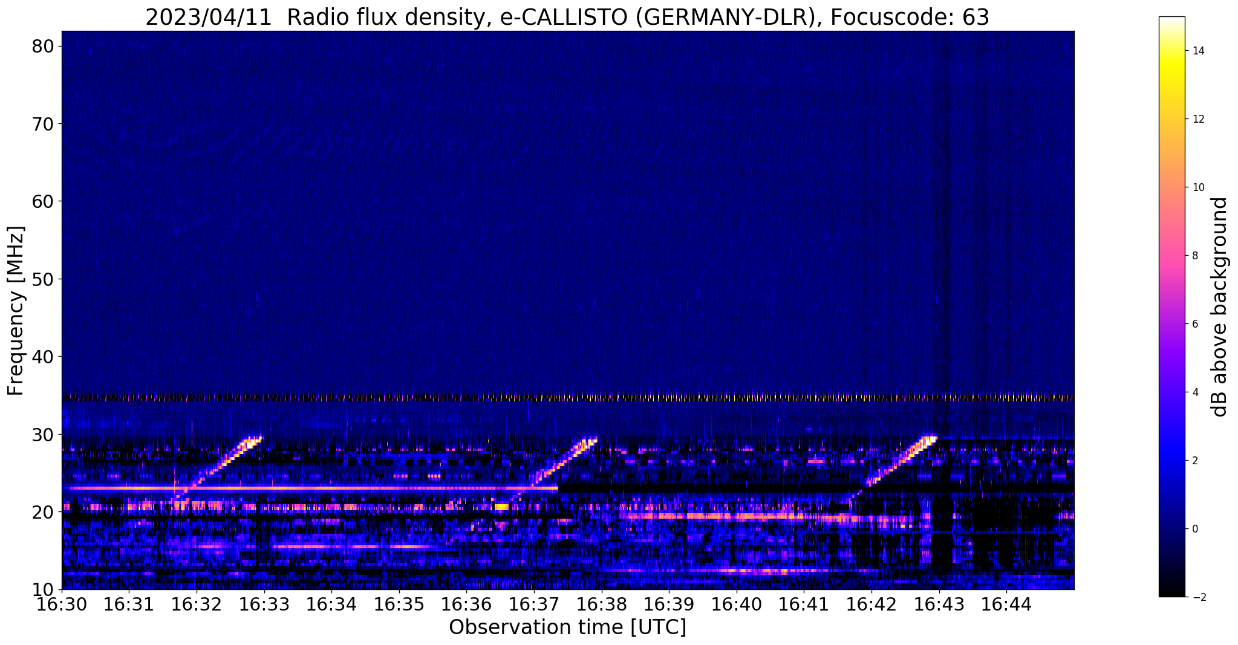Click the 16:30 time tick label

(x=62, y=604)
